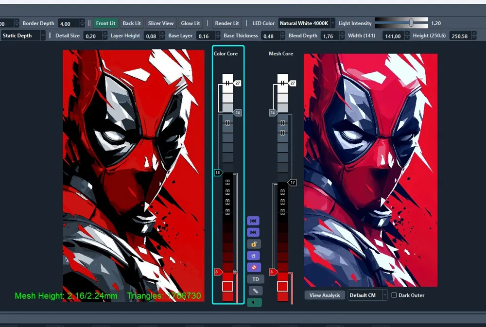486x327 pixels.
Task: Click the skip-to-start icon
Action: point(253,221)
